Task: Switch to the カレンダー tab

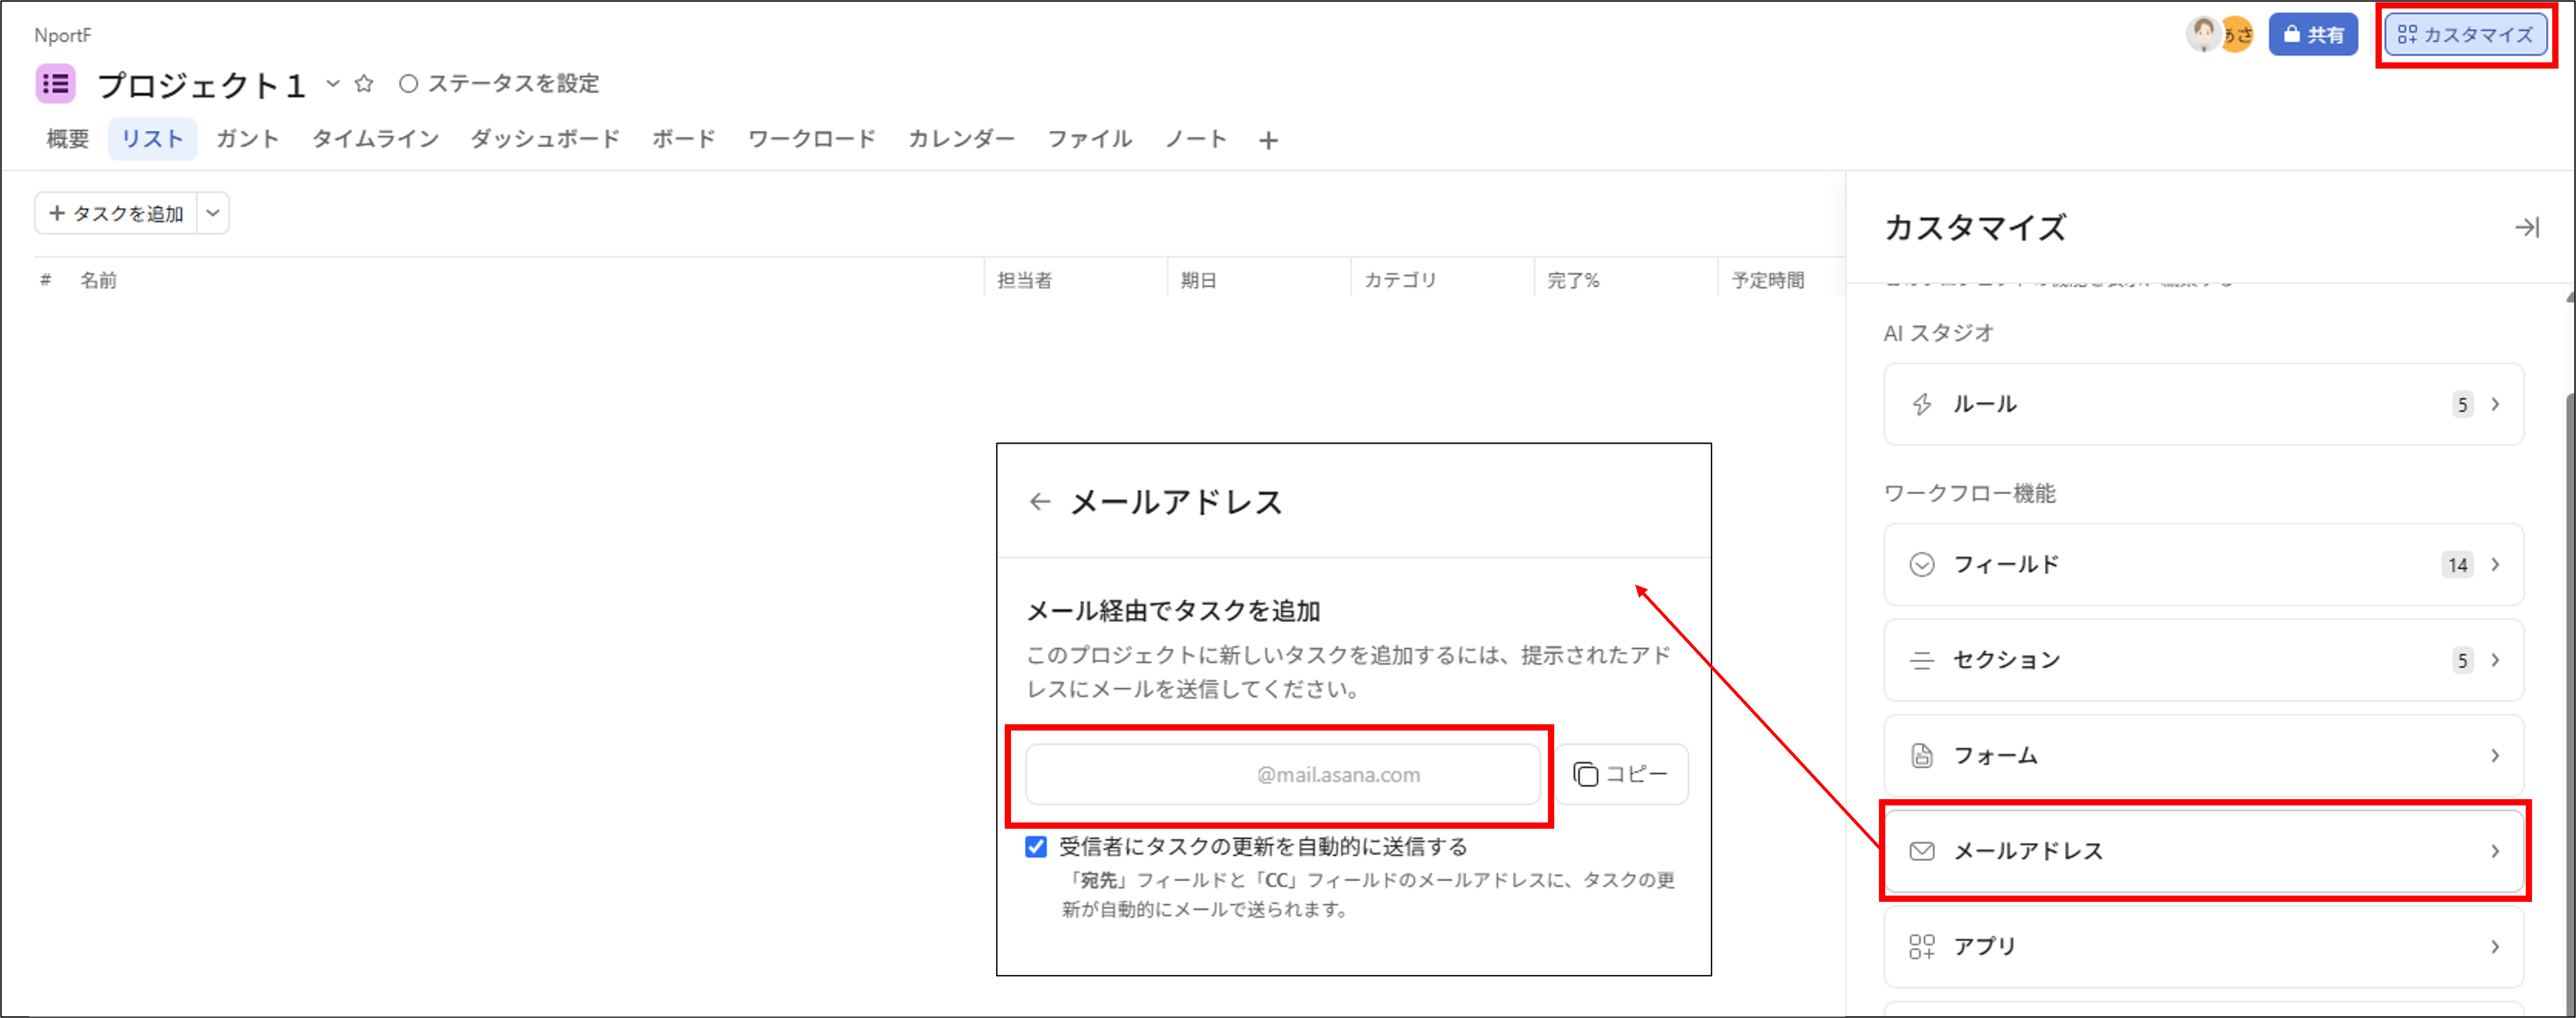Action: pyautogui.click(x=961, y=139)
